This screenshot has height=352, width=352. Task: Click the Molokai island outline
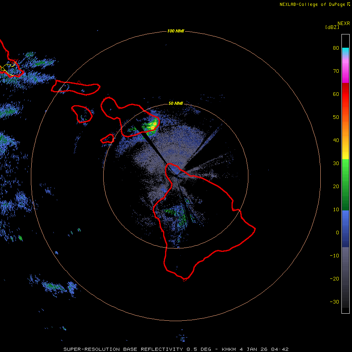(x=75, y=88)
